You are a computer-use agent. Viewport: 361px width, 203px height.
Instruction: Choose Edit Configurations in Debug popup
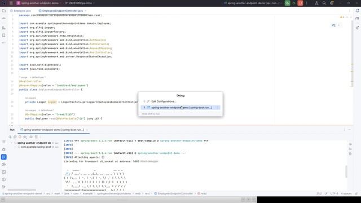(164, 101)
